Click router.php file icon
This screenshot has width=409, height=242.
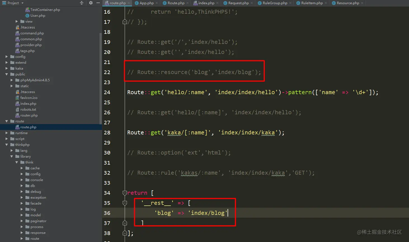tap(17, 115)
